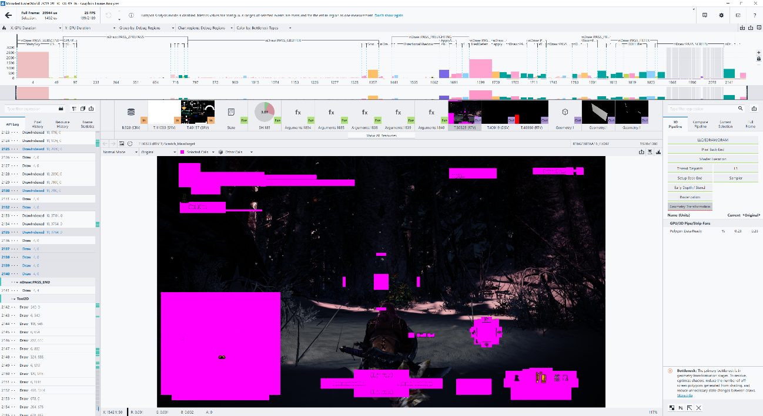
Task: Click the image view icon in resource toolbar
Action: click(122, 143)
